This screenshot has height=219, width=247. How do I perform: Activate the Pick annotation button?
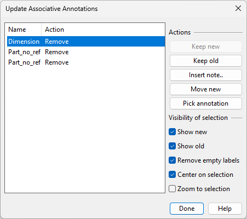(206, 103)
